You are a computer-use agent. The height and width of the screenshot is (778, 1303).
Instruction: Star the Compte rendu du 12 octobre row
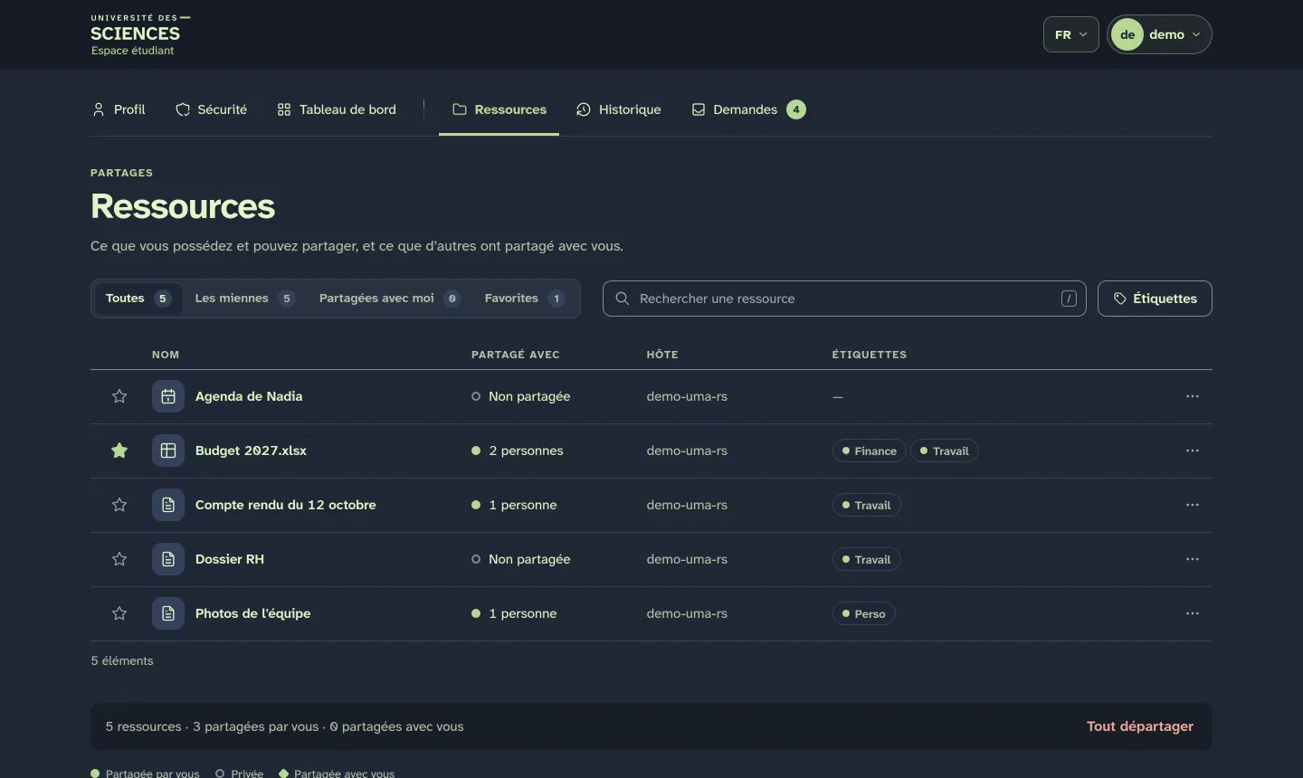[x=119, y=505]
